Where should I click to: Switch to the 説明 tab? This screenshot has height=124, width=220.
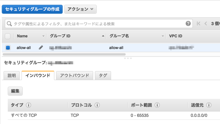[12, 75]
